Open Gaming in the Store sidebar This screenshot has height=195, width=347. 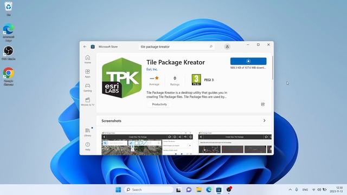[88, 88]
